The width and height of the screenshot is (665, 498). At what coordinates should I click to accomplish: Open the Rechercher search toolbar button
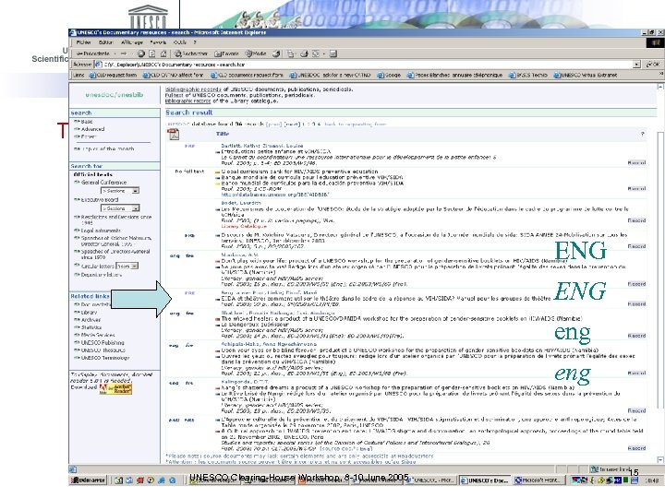[191, 53]
